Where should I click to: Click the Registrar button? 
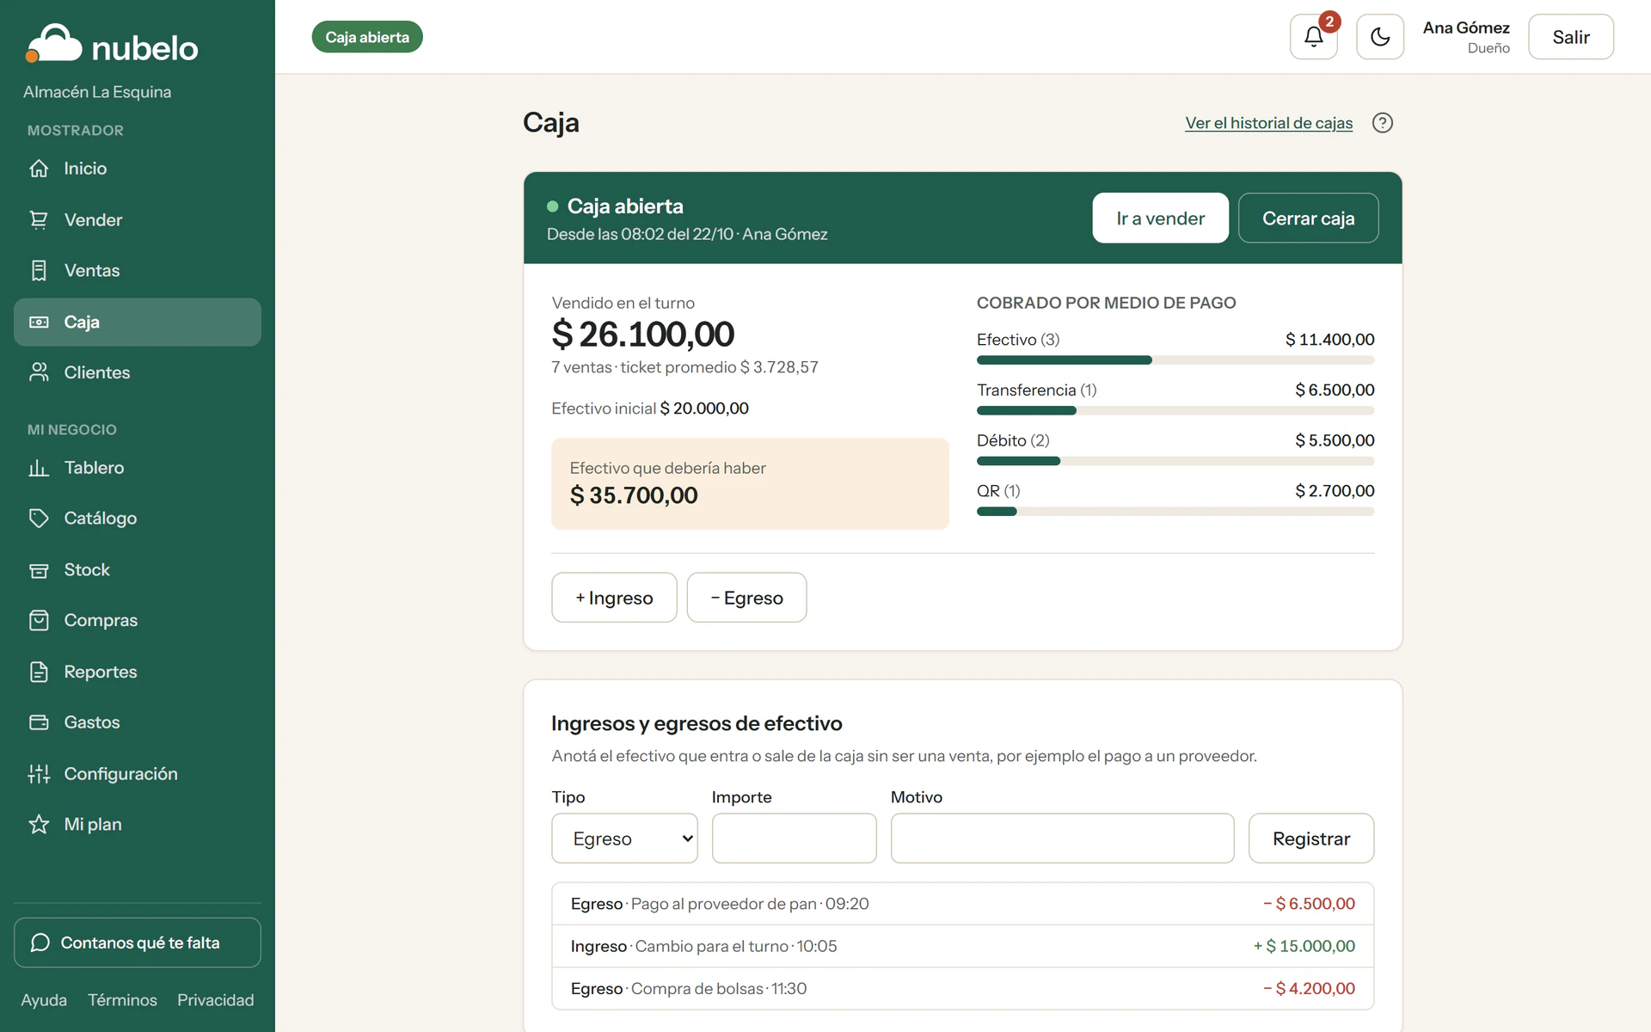point(1310,838)
